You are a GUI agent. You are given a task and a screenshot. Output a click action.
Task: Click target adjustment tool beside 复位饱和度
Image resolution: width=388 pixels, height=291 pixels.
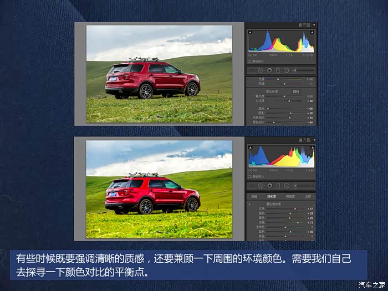click(249, 205)
